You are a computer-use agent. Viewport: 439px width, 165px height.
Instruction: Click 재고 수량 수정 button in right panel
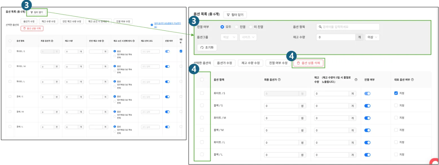(x=250, y=63)
